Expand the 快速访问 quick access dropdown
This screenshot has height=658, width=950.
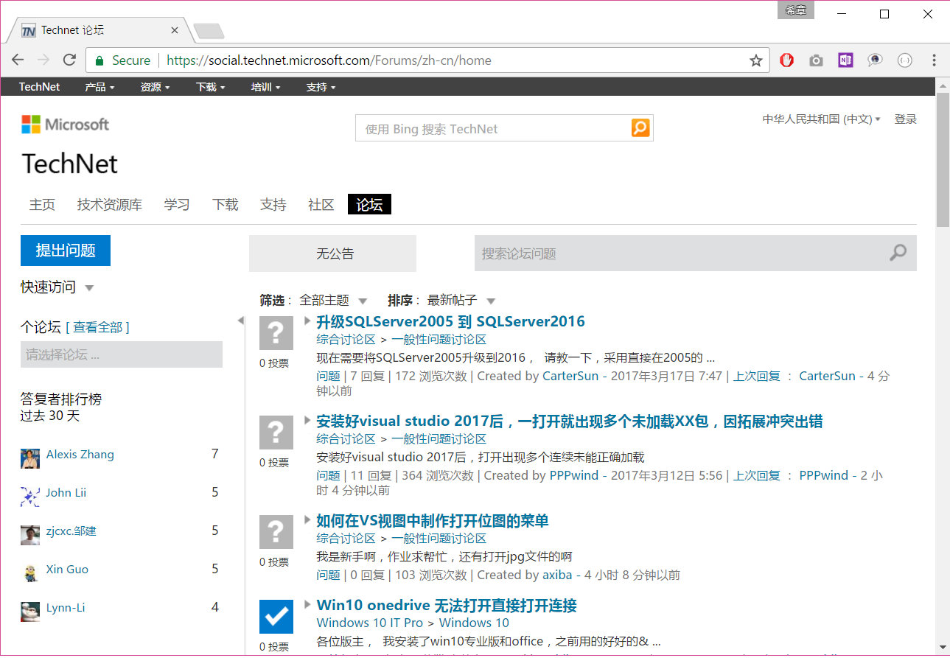(x=89, y=287)
